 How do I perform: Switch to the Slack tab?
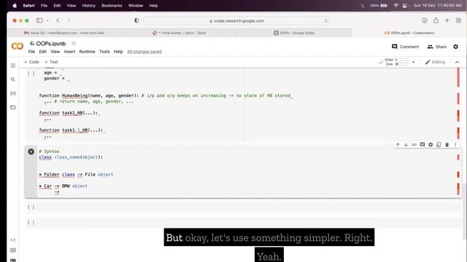(180, 33)
